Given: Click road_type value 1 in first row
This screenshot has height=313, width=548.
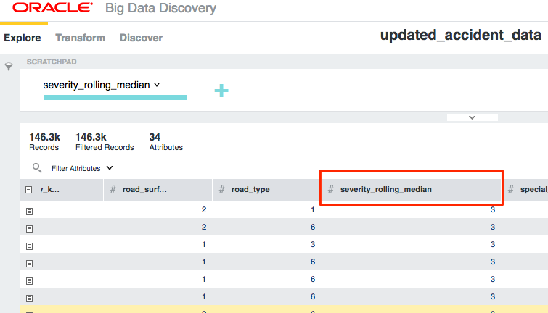Looking at the screenshot, I should pos(312,209).
